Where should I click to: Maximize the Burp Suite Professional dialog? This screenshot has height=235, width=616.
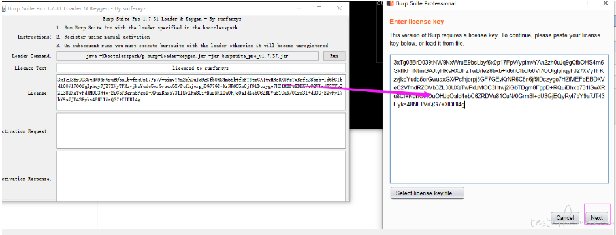coord(585,3)
